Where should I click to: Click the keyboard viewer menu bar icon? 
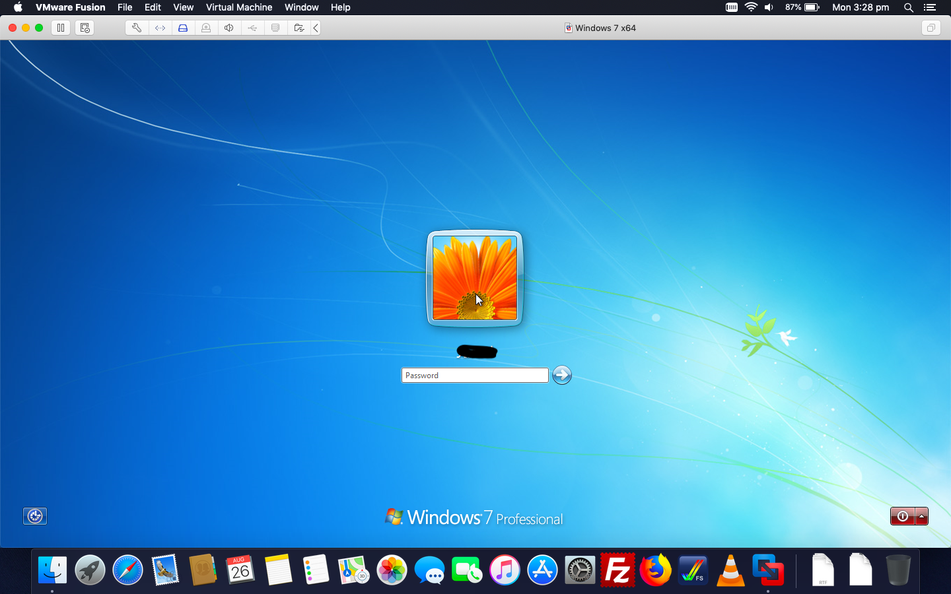pos(732,7)
